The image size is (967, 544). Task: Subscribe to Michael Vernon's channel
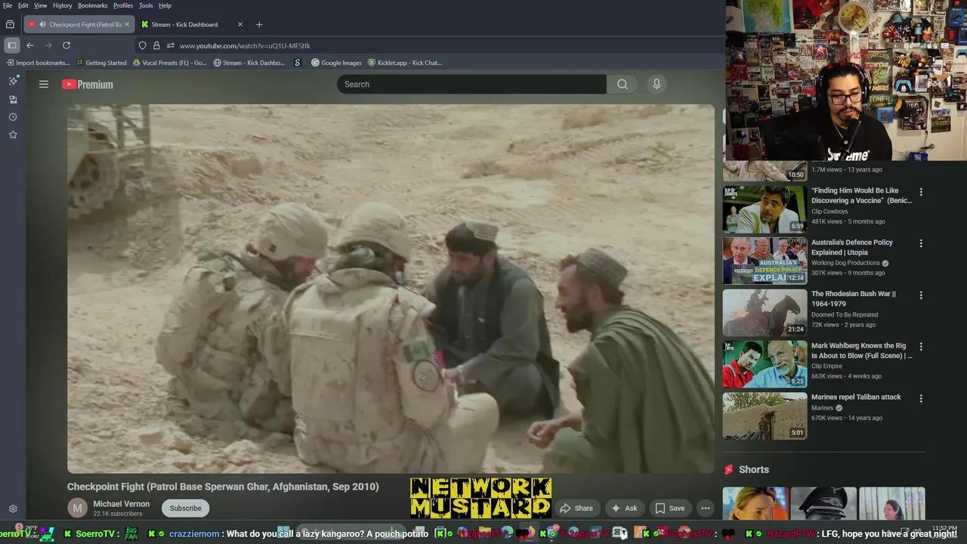pyautogui.click(x=185, y=508)
